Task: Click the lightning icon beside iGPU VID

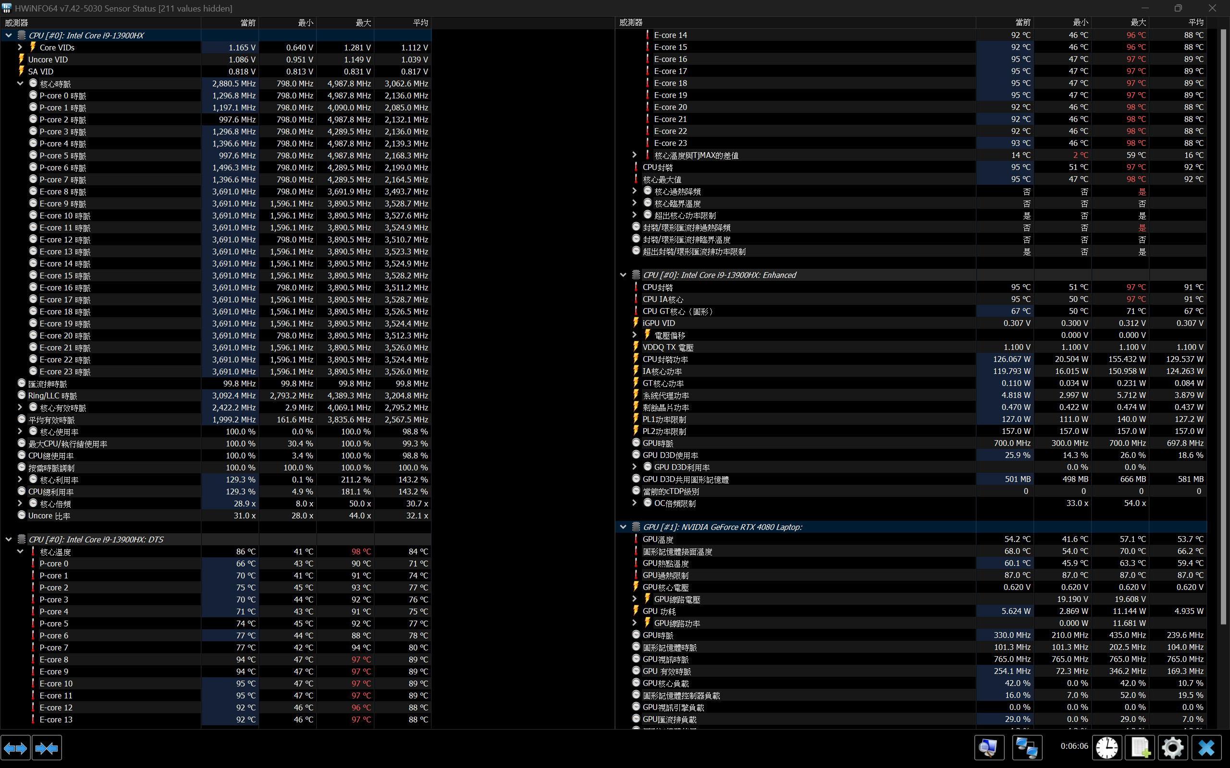Action: coord(636,323)
